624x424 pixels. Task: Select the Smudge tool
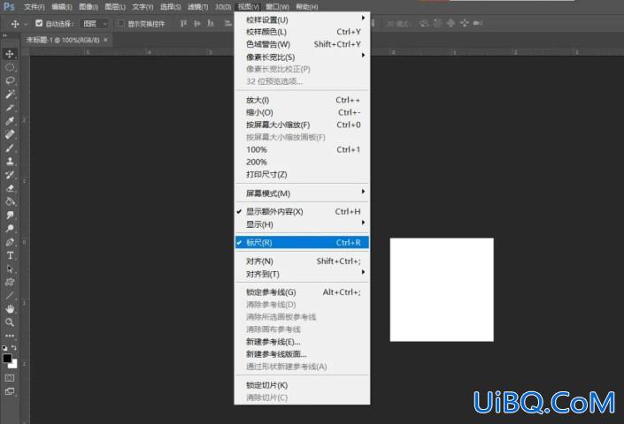point(10,216)
